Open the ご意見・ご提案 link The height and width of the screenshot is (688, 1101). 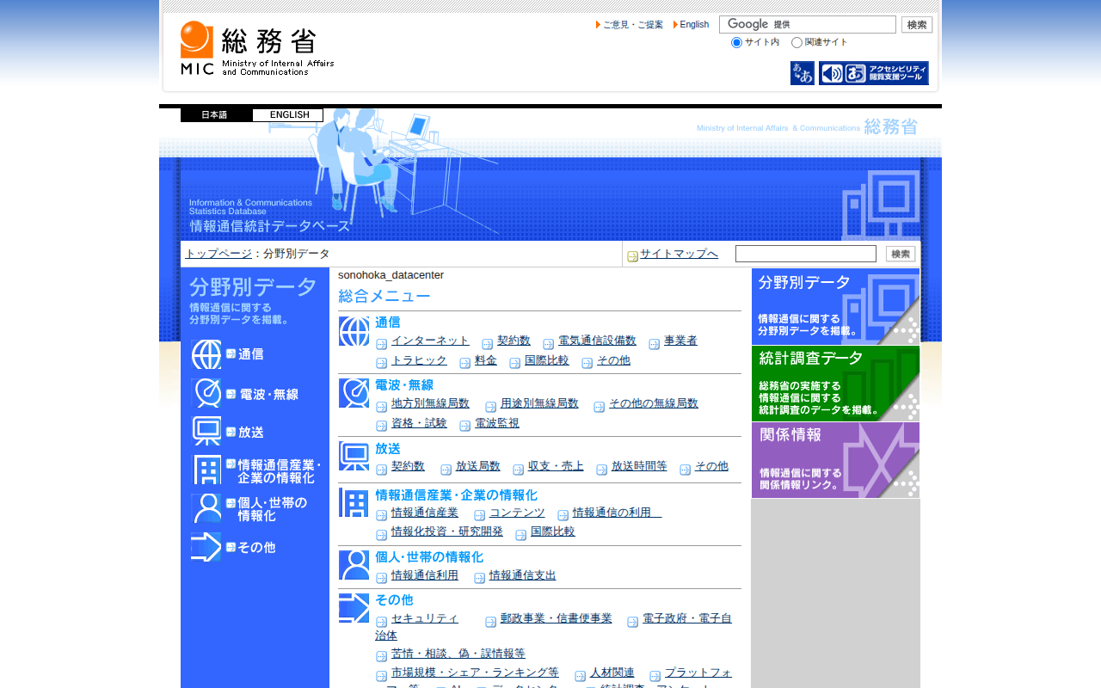click(633, 25)
